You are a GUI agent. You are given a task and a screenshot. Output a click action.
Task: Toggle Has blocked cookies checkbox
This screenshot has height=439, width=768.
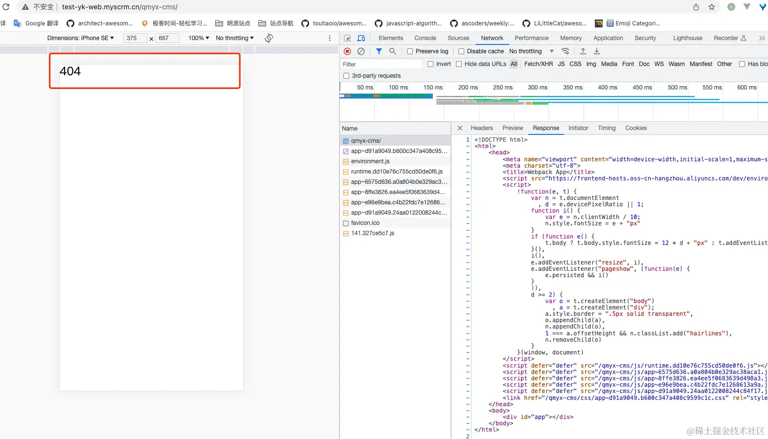(742, 64)
